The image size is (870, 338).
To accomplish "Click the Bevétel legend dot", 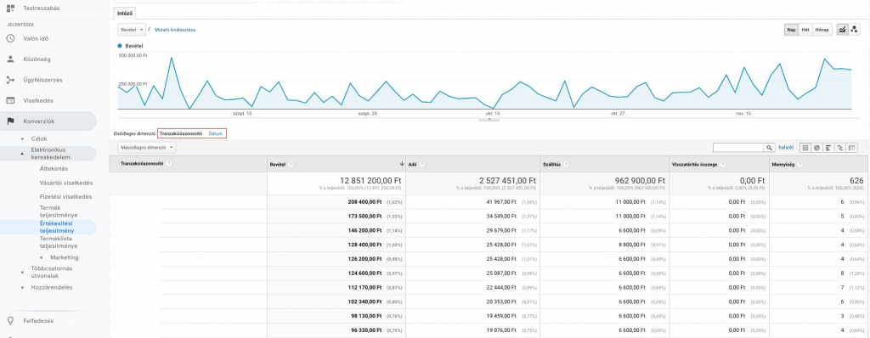I will tap(120, 46).
